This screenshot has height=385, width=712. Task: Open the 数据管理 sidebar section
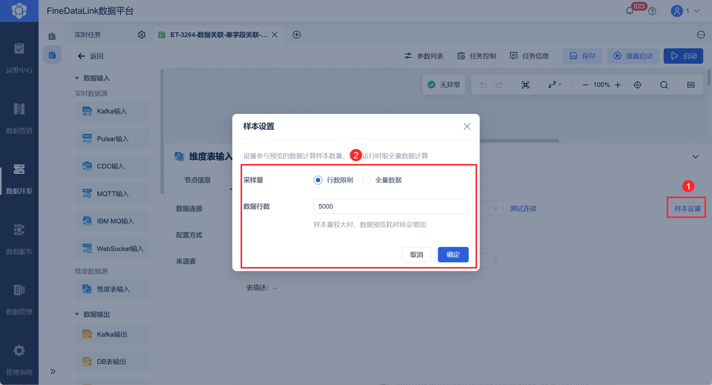click(19, 300)
